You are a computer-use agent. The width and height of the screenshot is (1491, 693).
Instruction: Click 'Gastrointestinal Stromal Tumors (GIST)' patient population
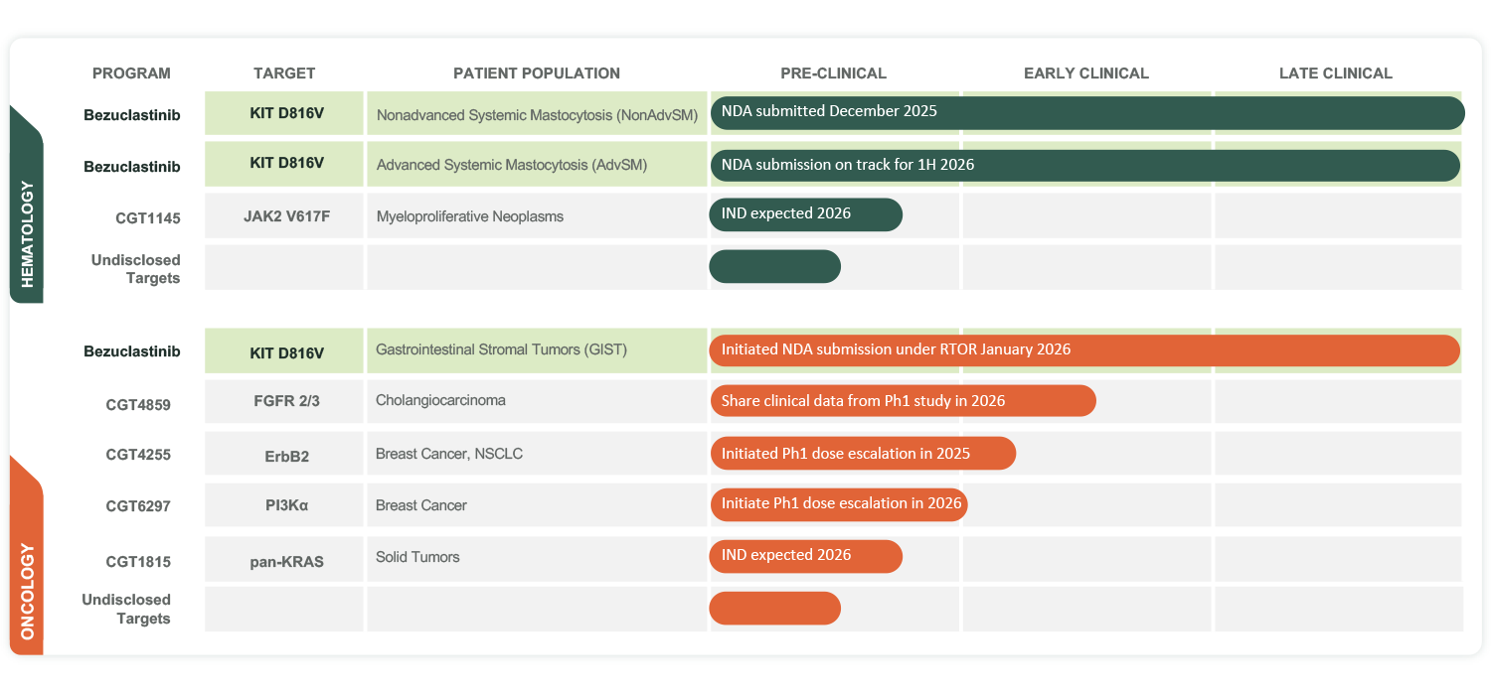pos(501,349)
